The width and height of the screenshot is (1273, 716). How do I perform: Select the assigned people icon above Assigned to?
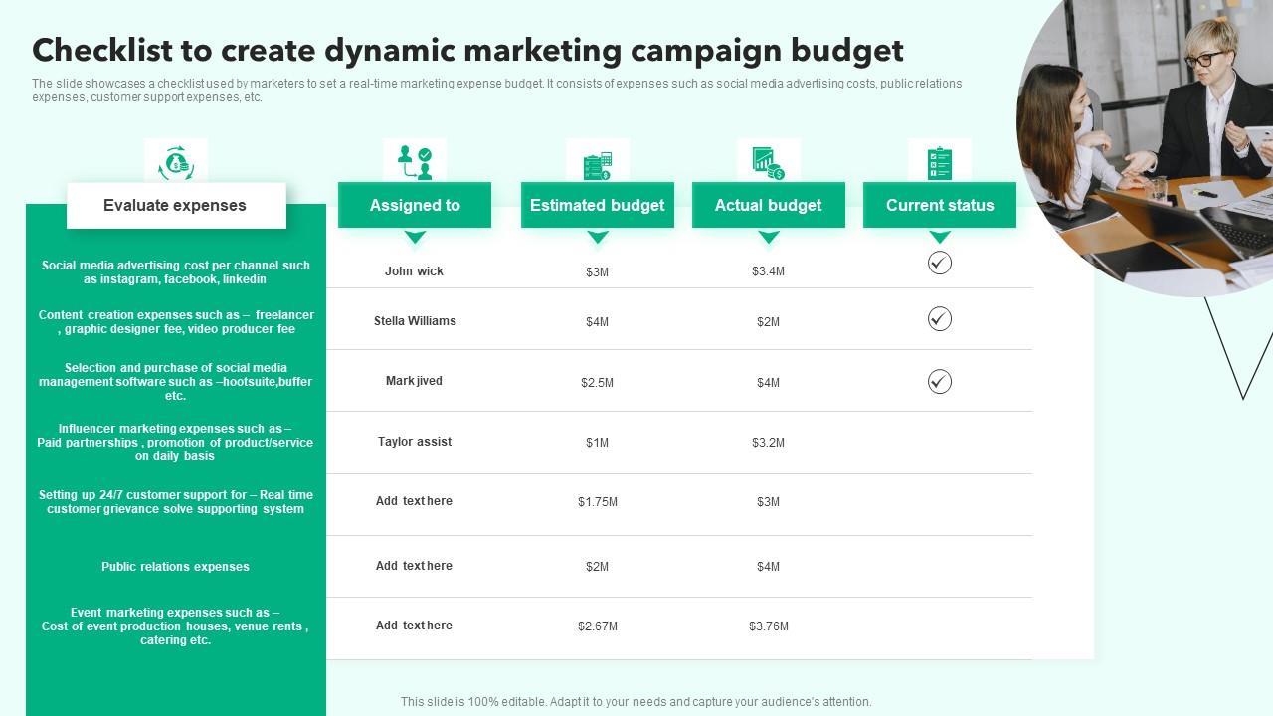coord(415,162)
